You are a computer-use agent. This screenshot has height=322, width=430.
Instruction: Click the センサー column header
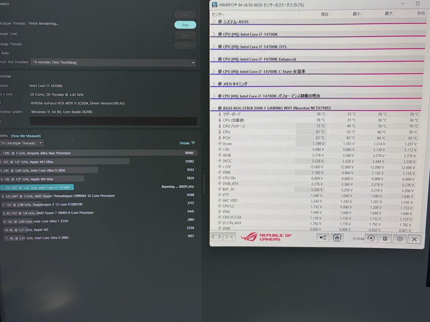point(218,14)
